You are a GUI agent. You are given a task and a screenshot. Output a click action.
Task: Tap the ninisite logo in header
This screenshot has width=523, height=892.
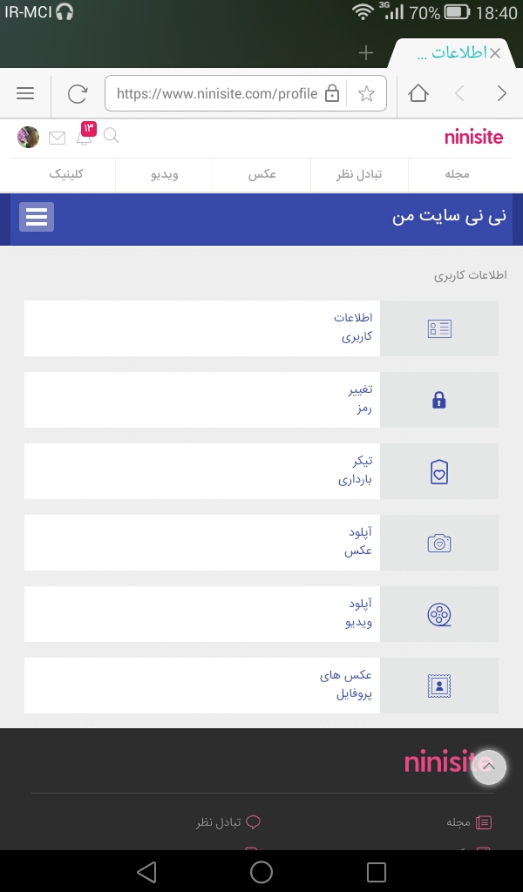[473, 137]
